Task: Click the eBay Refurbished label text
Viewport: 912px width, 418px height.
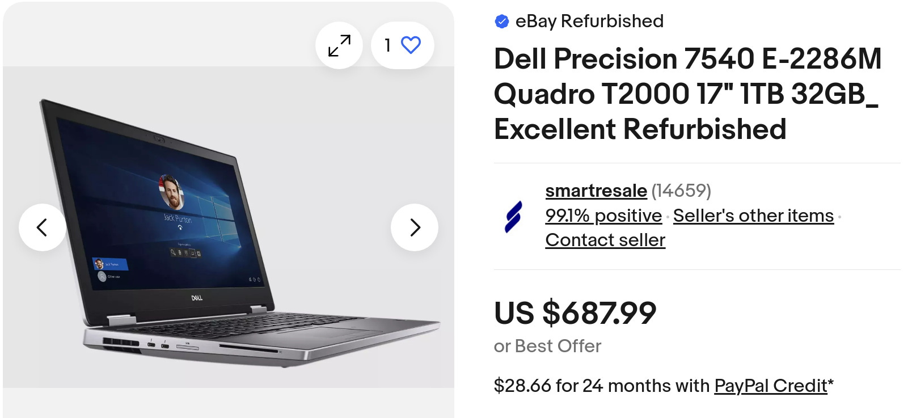Action: point(589,22)
